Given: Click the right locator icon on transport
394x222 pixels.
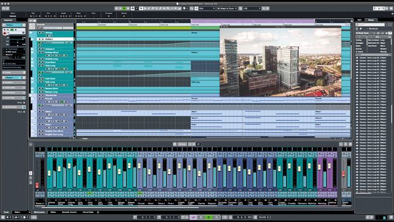Looking at the screenshot, I should coord(159,217).
